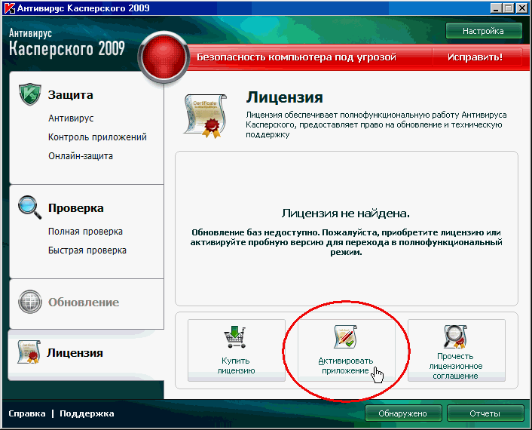The image size is (532, 430).
Task: Click the Антивирус Касперского 2009 logo text
Action: click(x=67, y=42)
